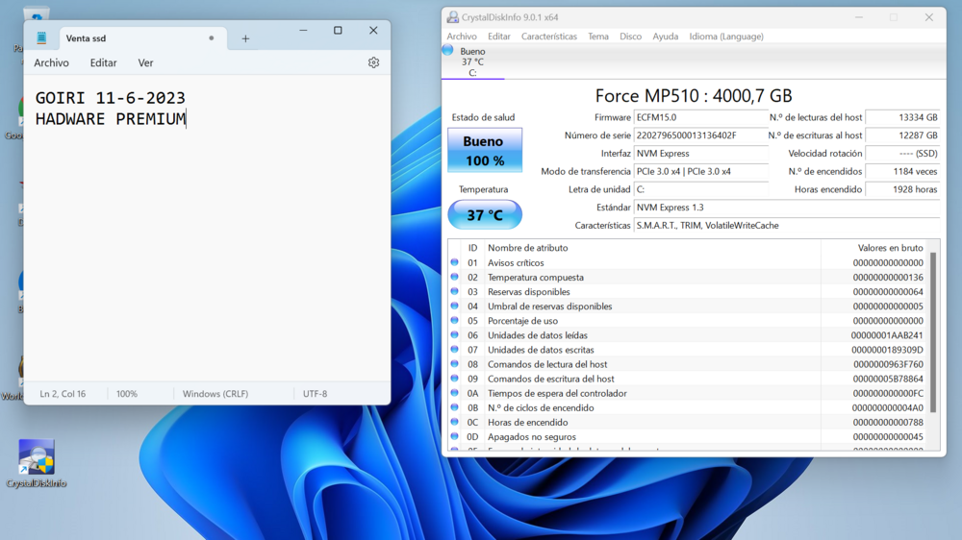Image resolution: width=962 pixels, height=540 pixels.
Task: Click the Bueno 100 % health status button
Action: click(485, 150)
